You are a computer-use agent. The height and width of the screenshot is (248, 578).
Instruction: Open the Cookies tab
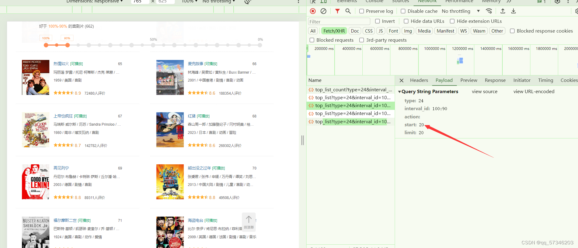tap(569, 80)
